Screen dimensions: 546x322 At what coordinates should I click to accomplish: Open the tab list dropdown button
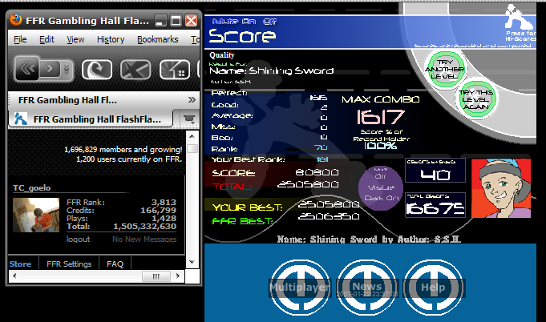pyautogui.click(x=189, y=119)
